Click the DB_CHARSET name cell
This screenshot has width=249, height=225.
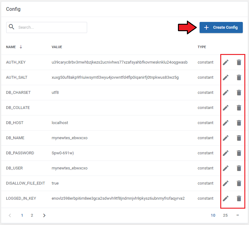pyautogui.click(x=18, y=93)
